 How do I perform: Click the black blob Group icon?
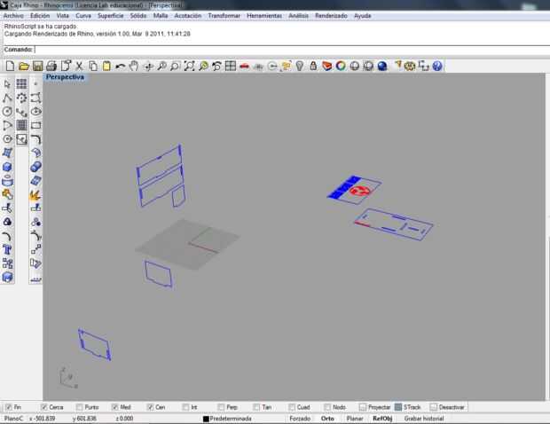coord(7,222)
